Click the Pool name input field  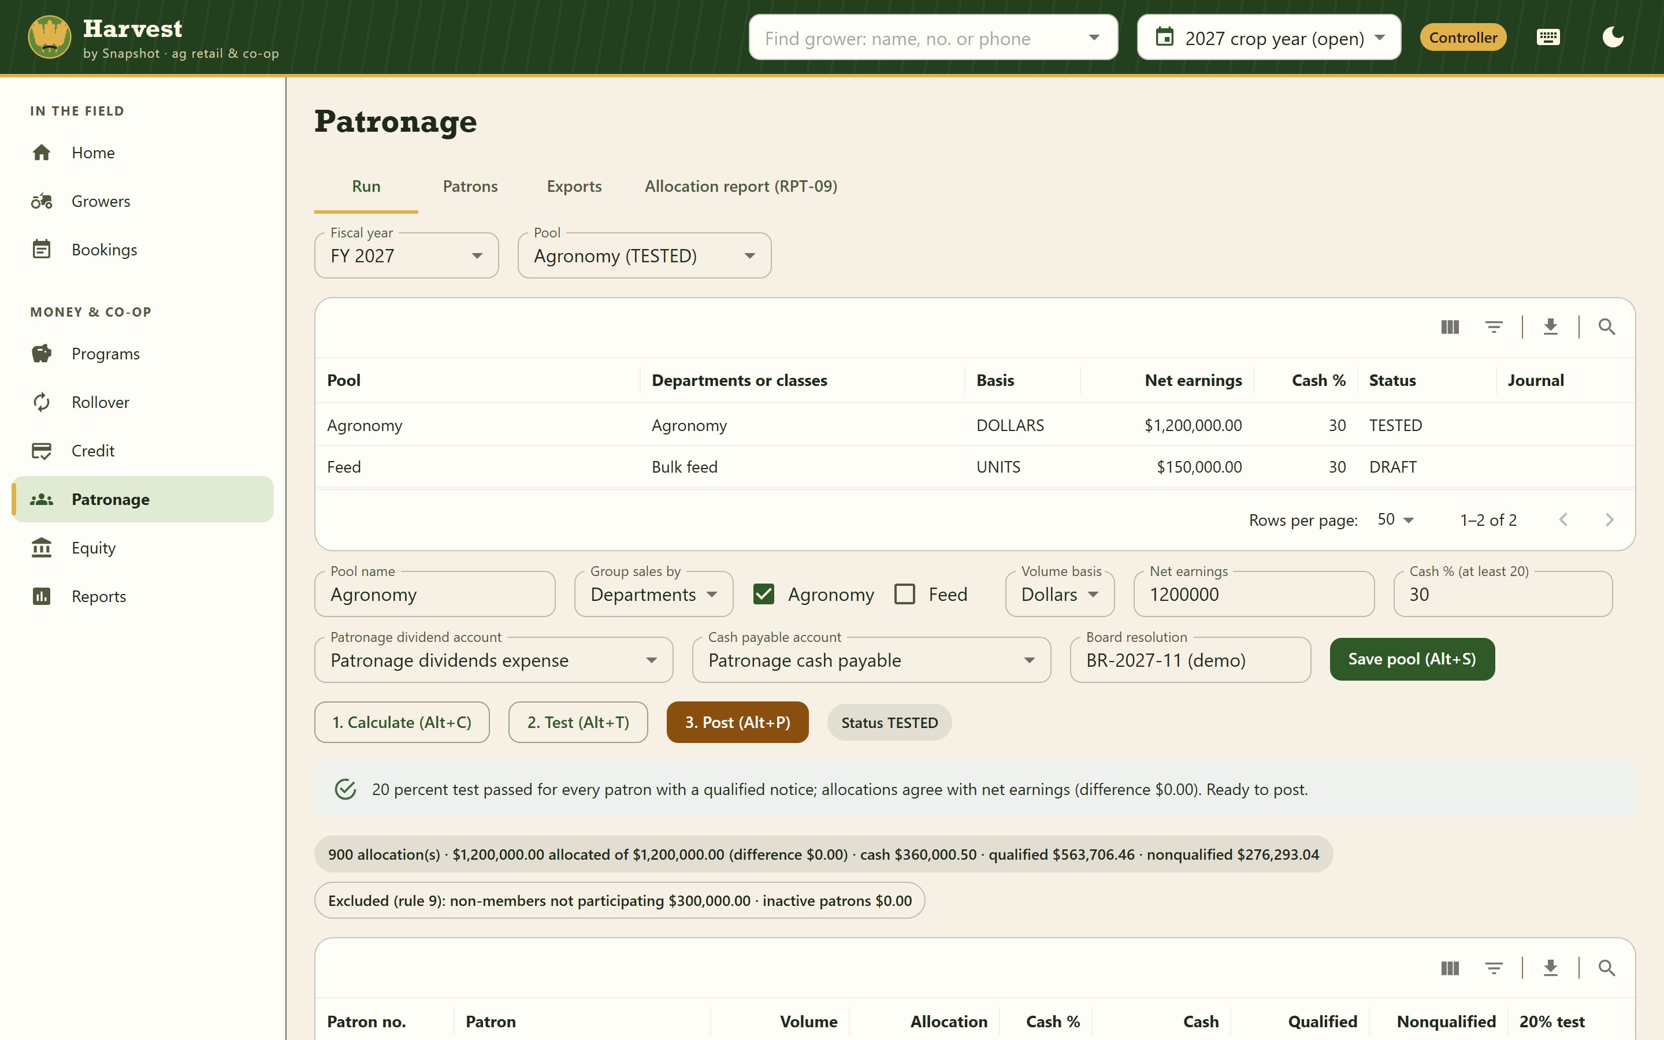click(x=434, y=595)
